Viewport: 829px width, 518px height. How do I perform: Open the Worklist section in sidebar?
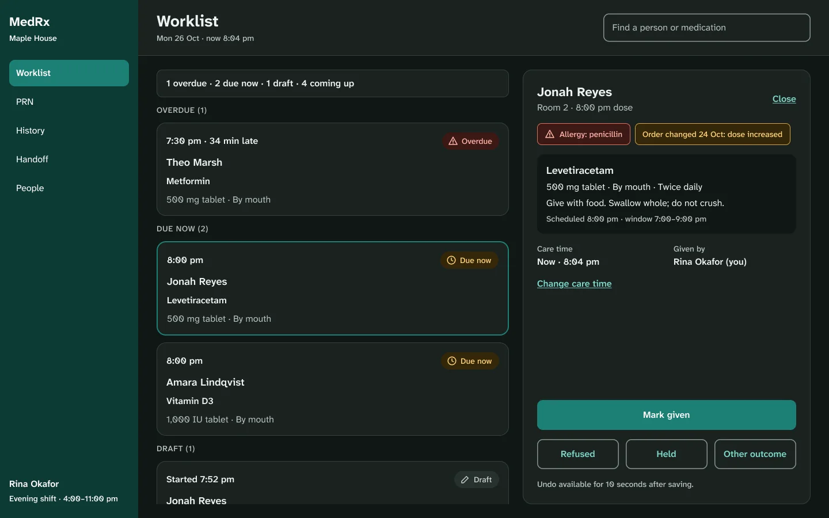click(x=69, y=73)
